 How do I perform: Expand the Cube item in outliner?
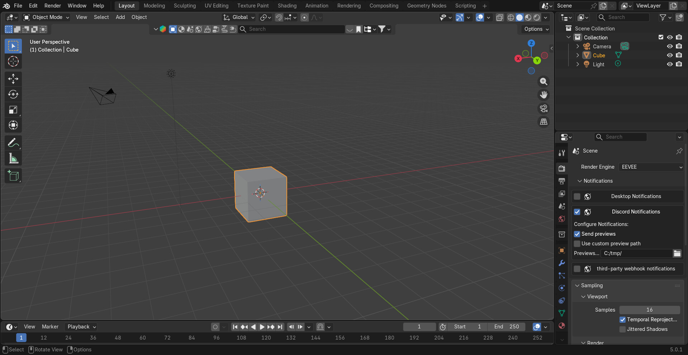tap(578, 55)
